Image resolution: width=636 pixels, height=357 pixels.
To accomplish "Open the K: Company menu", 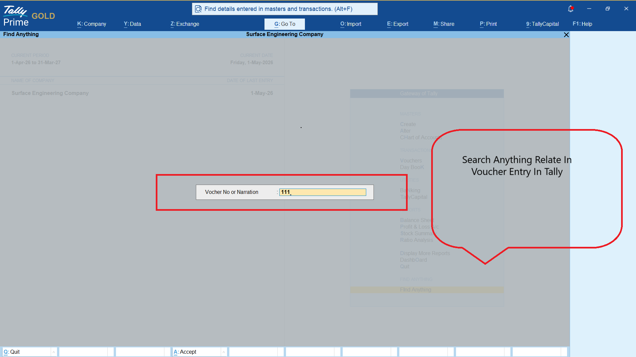I will (91, 24).
